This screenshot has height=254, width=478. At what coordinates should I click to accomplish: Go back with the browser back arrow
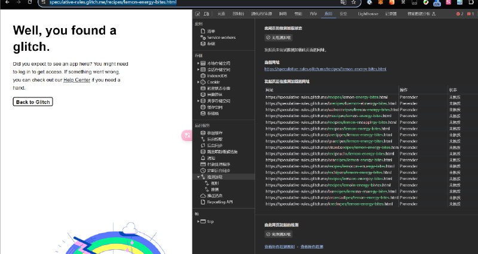point(8,2)
